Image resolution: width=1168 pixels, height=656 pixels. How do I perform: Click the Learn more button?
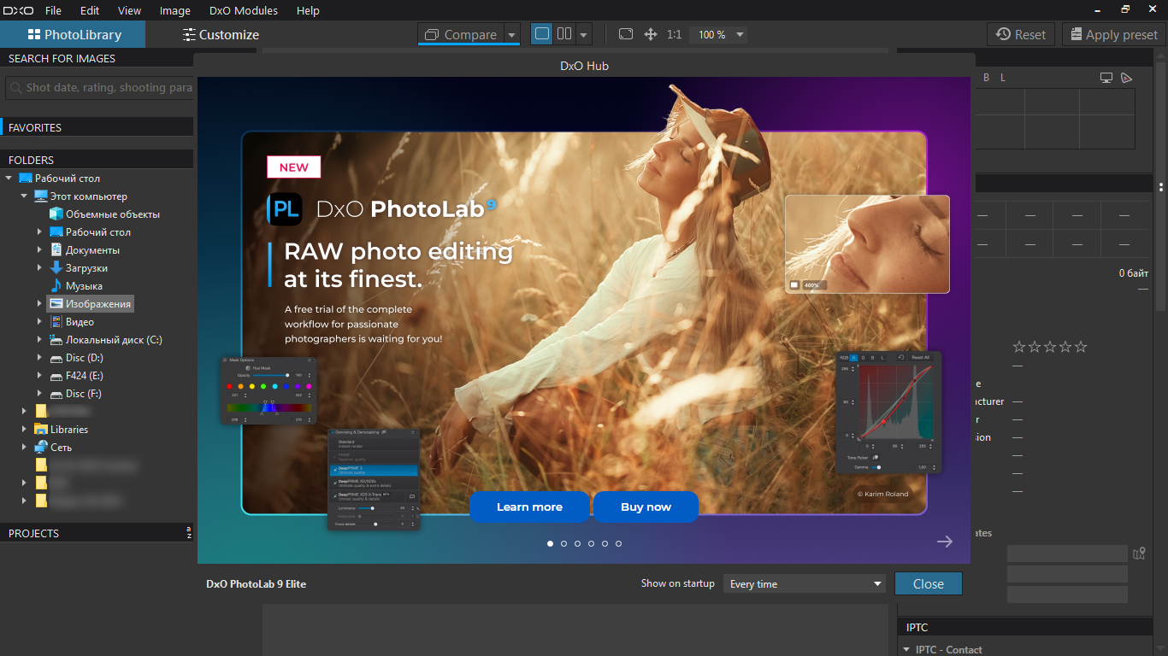(529, 507)
